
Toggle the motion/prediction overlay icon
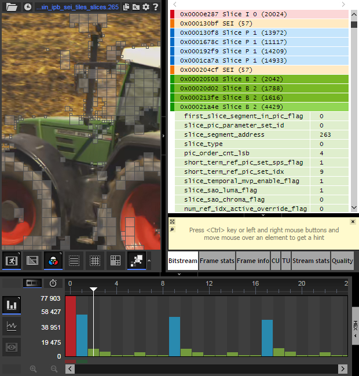(12, 260)
